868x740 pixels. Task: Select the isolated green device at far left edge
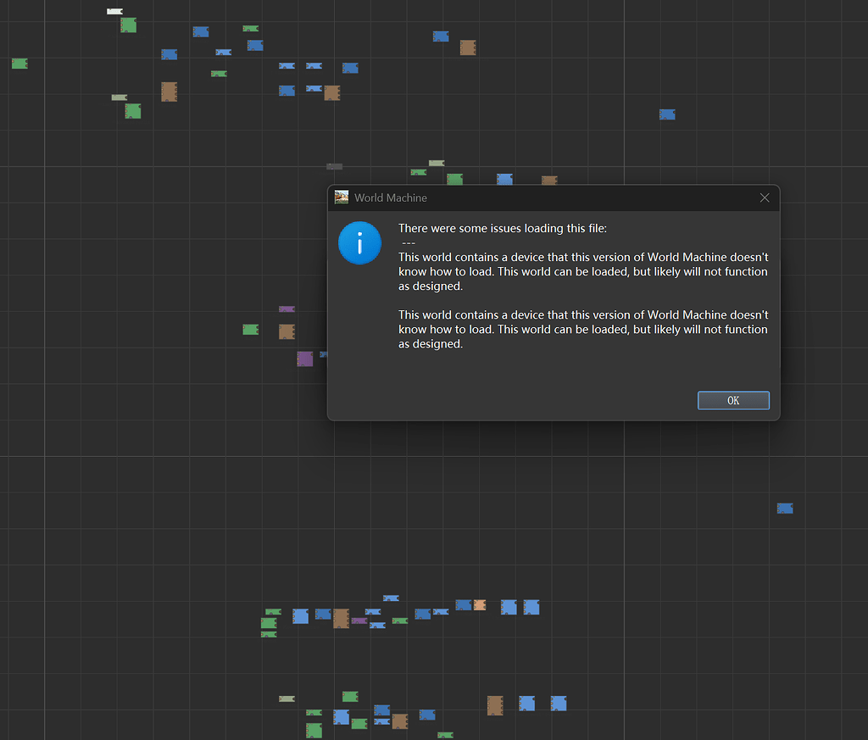19,64
